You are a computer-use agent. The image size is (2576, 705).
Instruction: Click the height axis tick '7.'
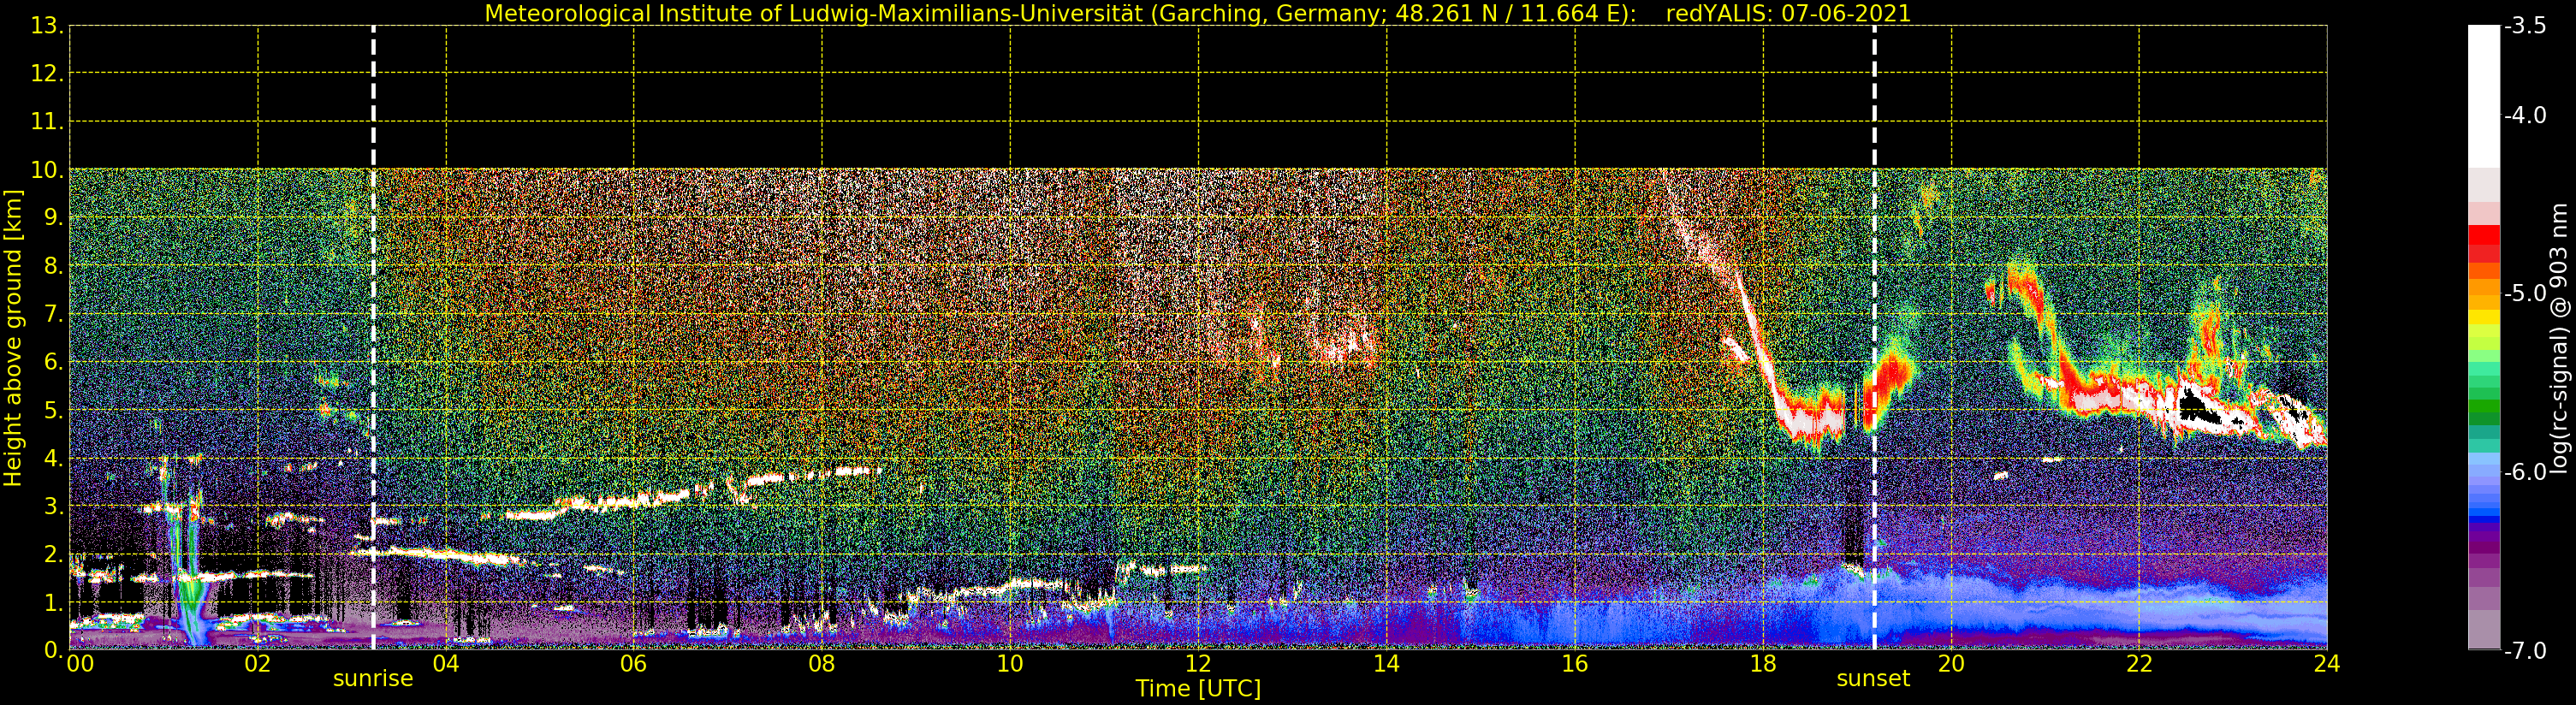click(x=52, y=314)
